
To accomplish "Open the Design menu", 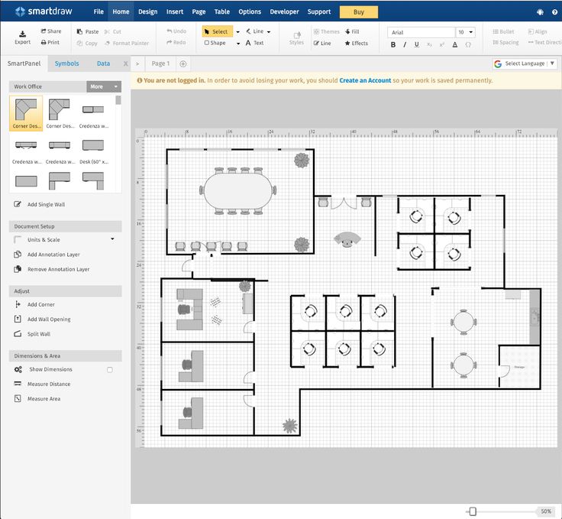I will [147, 11].
